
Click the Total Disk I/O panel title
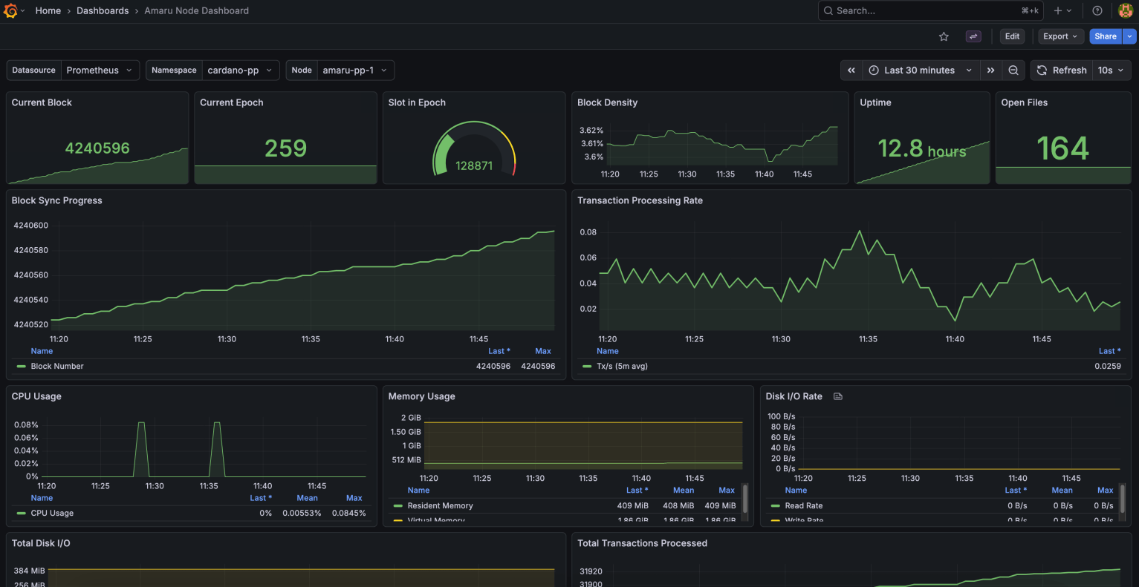[41, 543]
